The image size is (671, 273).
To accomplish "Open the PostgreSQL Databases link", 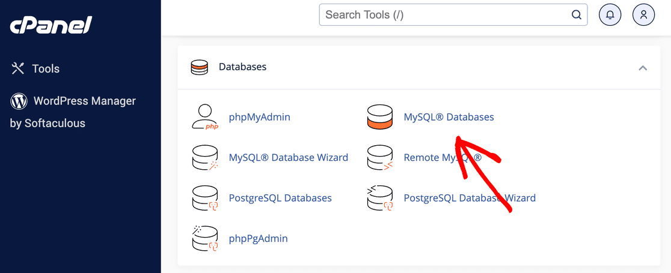I will click(280, 198).
